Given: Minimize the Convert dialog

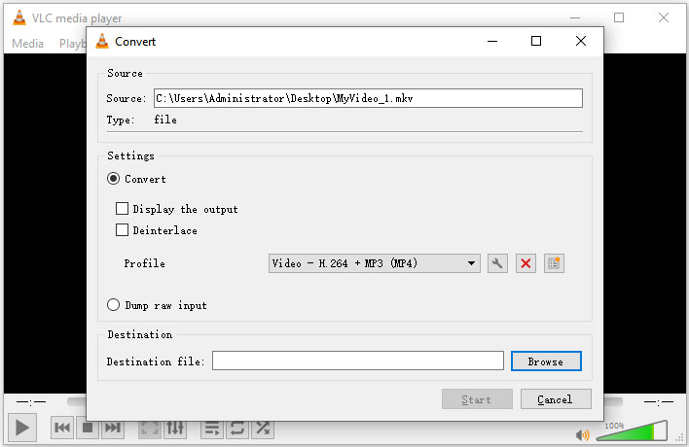Looking at the screenshot, I should pos(492,41).
